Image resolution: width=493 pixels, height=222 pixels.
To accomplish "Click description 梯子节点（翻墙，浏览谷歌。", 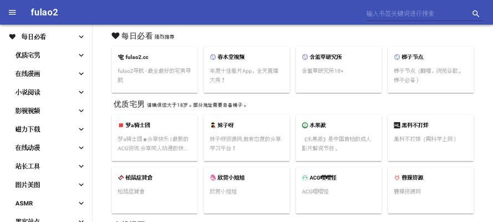I will 428,75.
